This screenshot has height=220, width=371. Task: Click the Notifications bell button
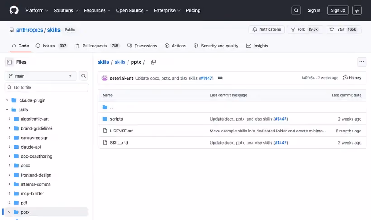click(266, 29)
